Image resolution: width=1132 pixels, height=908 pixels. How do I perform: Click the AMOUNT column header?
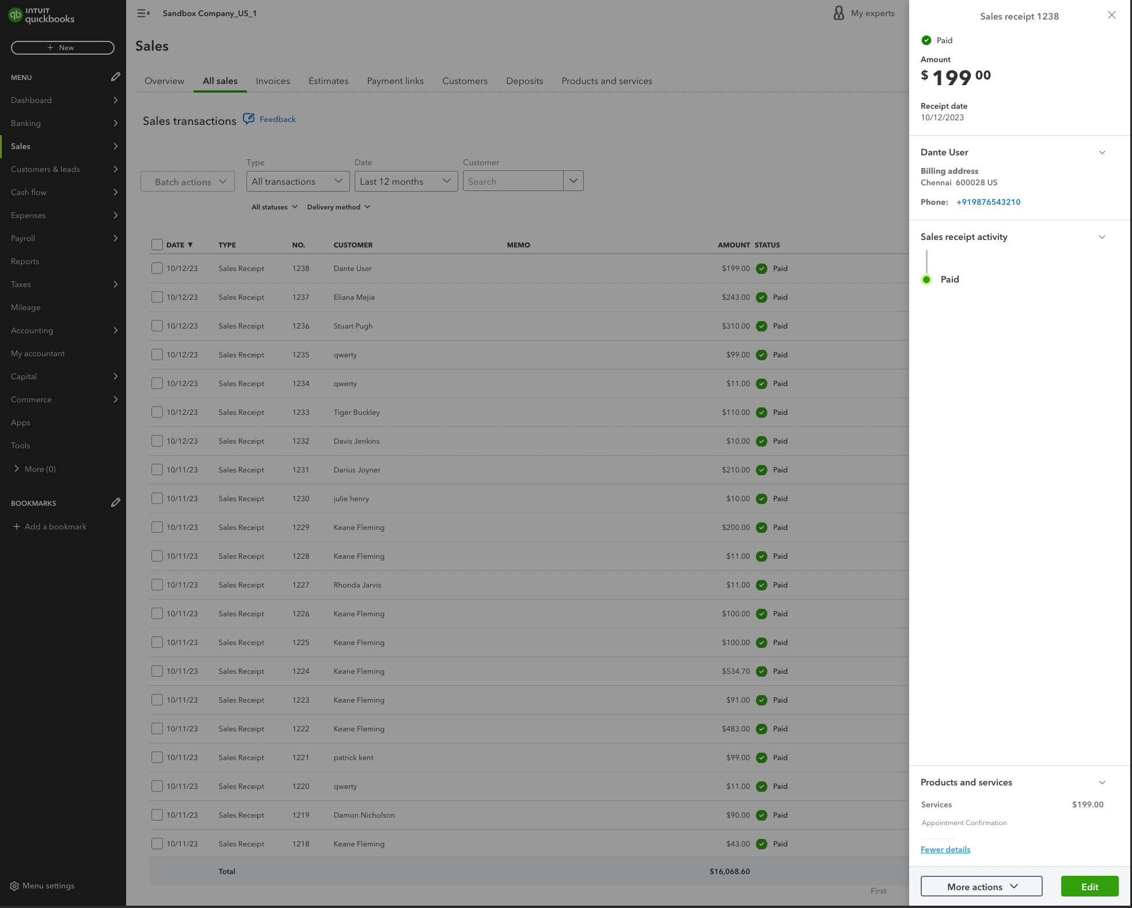[734, 245]
